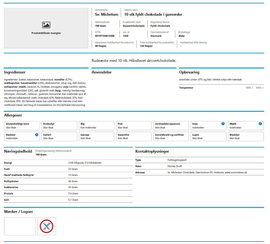
Task: Click the info.fairtrade.net/sourcing text
Action: (x=70, y=105)
